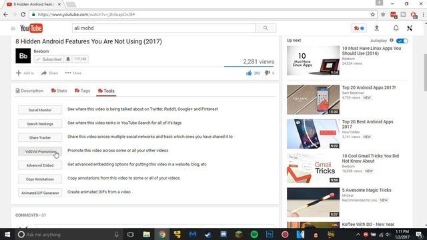
Task: Open the Gmail Tricks video thumbnail
Action: tap(313, 168)
